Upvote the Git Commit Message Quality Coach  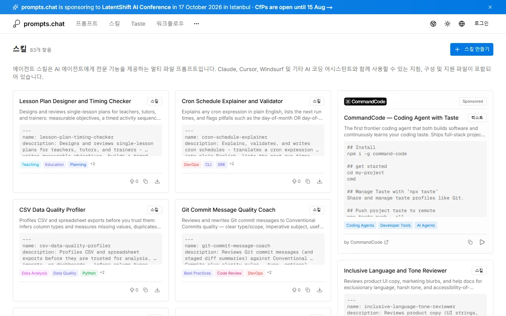pos(296,290)
